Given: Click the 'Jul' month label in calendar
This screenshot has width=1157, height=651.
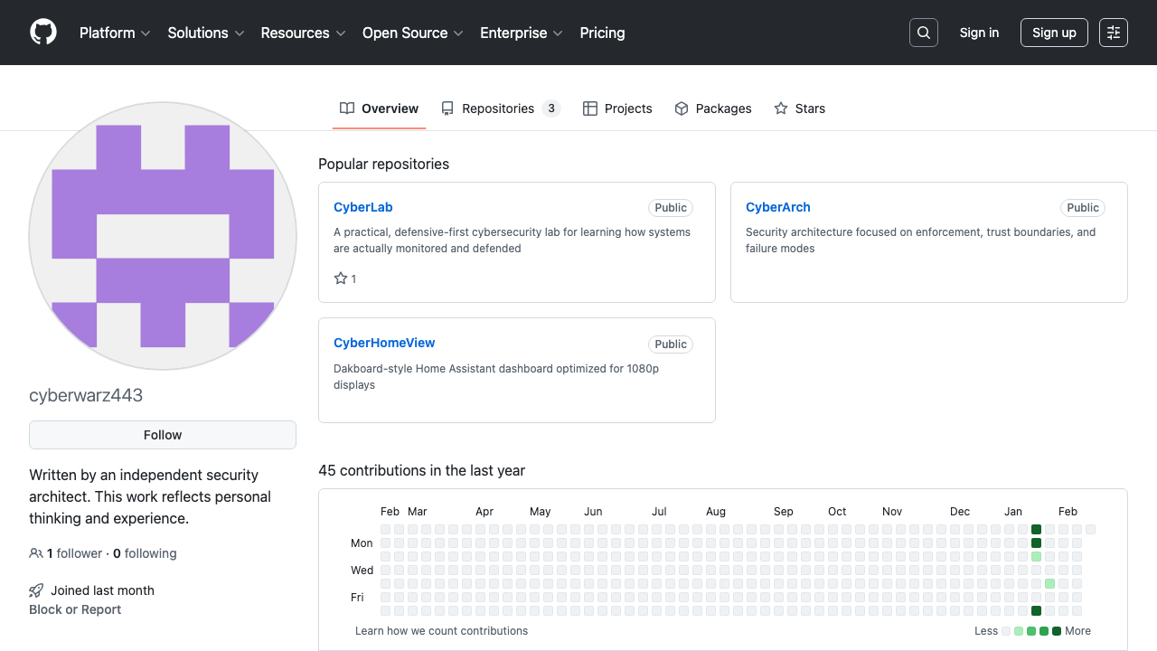Looking at the screenshot, I should coord(659,512).
